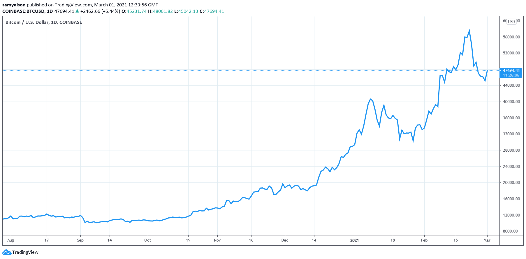Click the USD currency badge on price axis

click(511, 22)
